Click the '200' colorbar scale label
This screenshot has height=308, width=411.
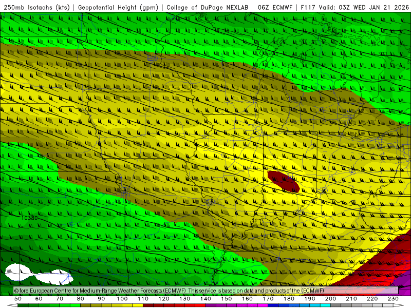[331, 299]
